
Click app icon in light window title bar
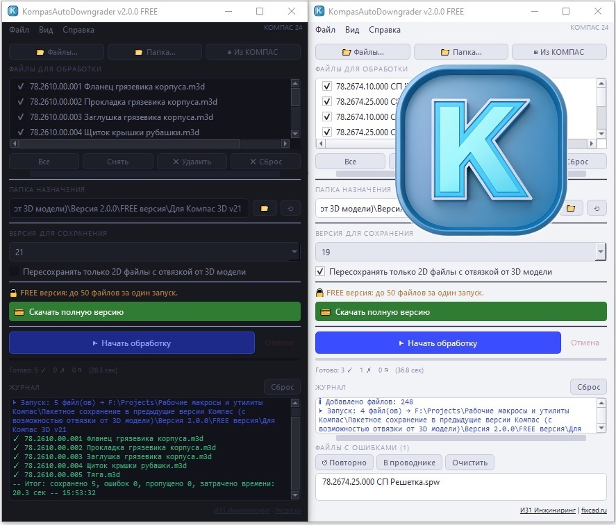(x=319, y=11)
